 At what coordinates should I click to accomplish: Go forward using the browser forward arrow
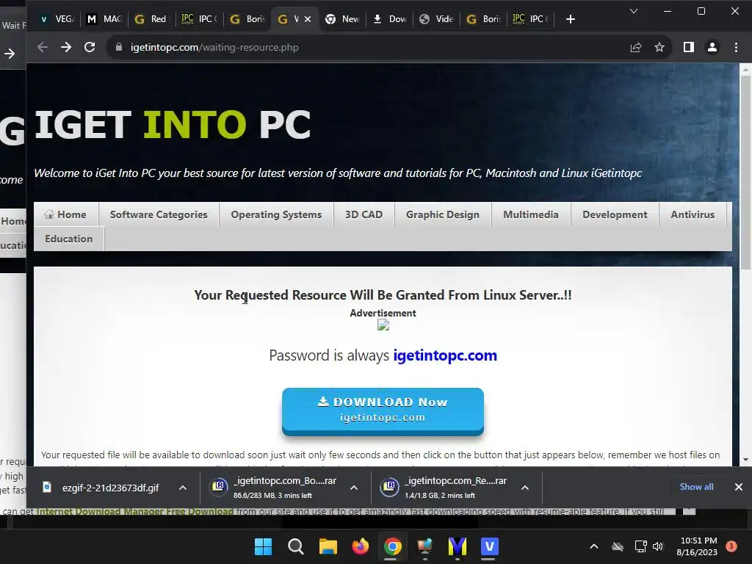coord(65,47)
